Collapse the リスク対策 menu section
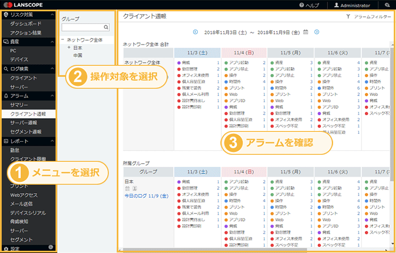The height and width of the screenshot is (253, 396). pyautogui.click(x=52, y=14)
